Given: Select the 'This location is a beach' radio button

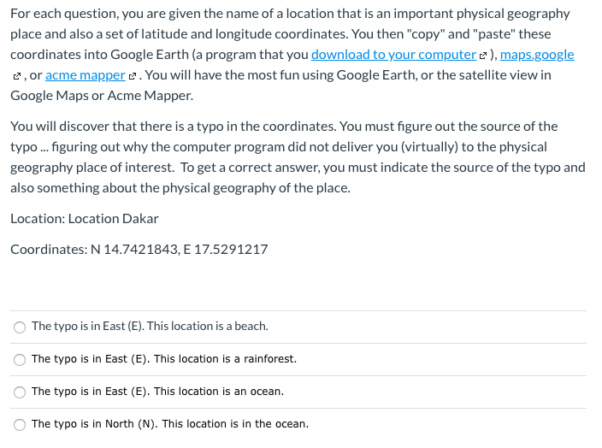Looking at the screenshot, I should (x=20, y=327).
